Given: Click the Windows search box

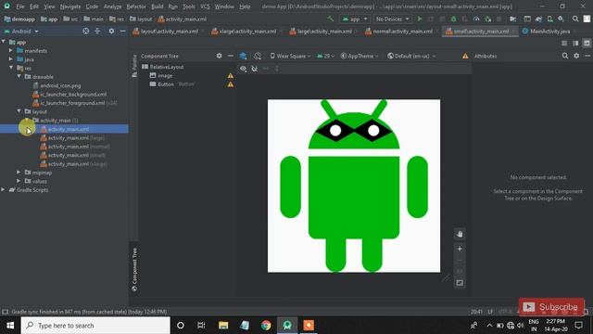Looking at the screenshot, I should point(95,326).
